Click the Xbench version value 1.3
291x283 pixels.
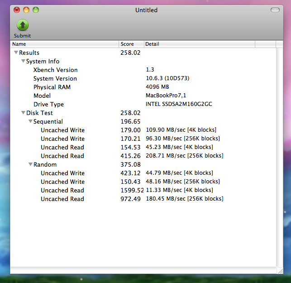tap(150, 70)
